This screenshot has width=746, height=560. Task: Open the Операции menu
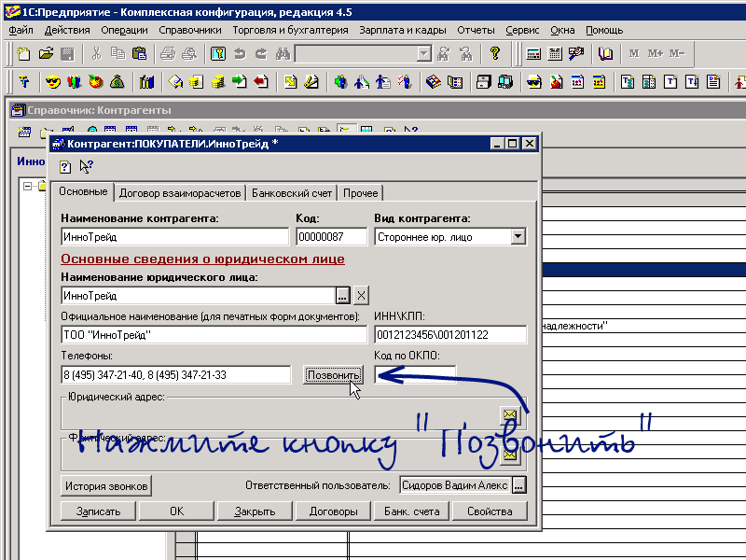(x=124, y=30)
